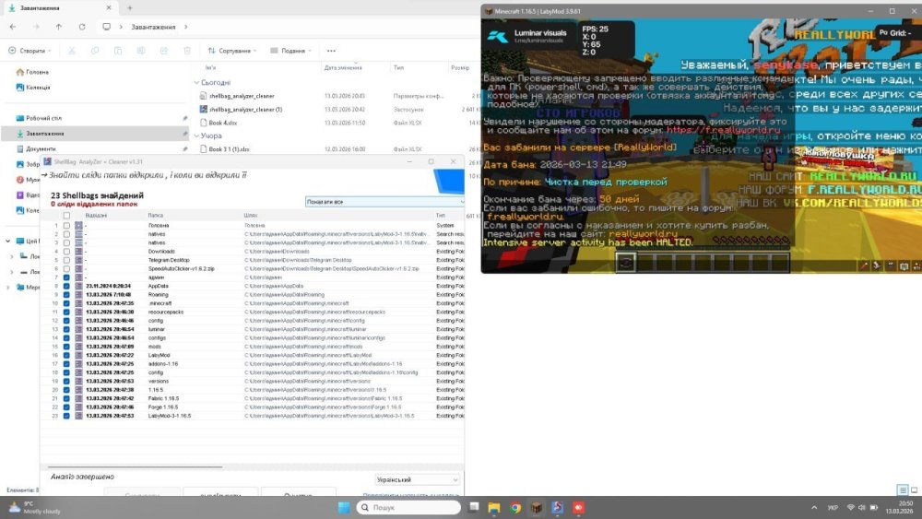Switch Explorer to details view icon

tap(903, 490)
